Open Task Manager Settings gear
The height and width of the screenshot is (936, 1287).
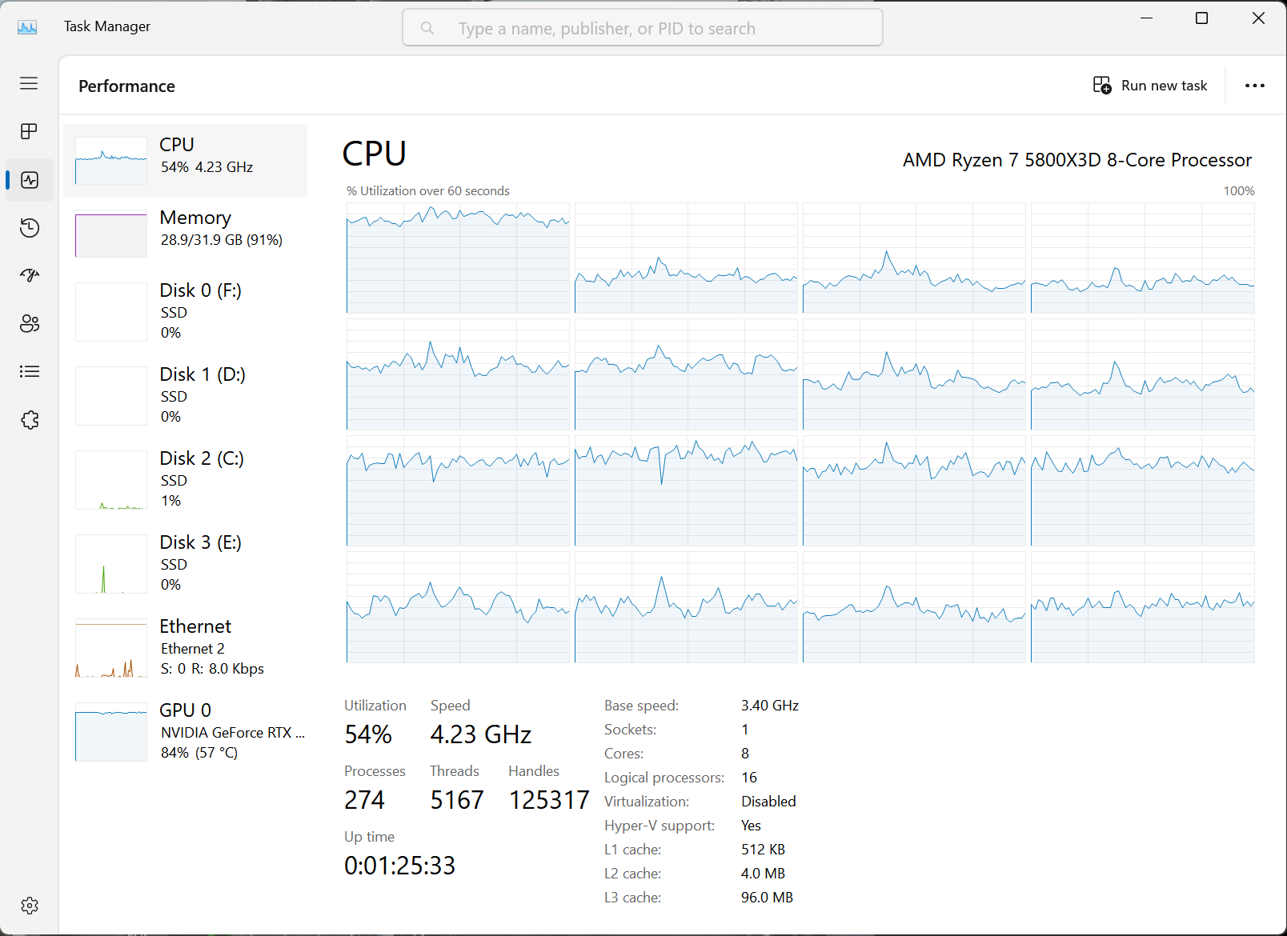pyautogui.click(x=29, y=906)
